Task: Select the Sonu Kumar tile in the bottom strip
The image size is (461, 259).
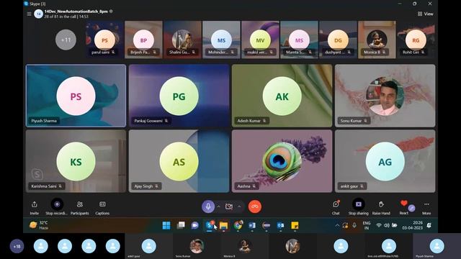Action: [x=197, y=246]
